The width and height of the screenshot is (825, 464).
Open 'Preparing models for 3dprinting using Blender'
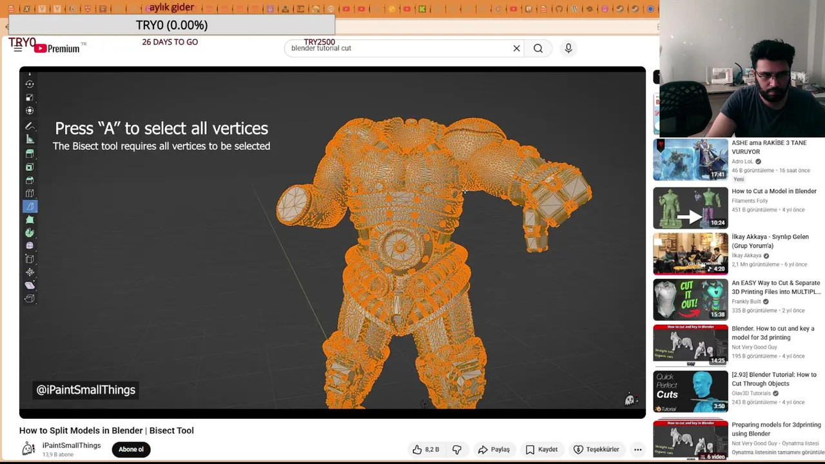click(776, 429)
